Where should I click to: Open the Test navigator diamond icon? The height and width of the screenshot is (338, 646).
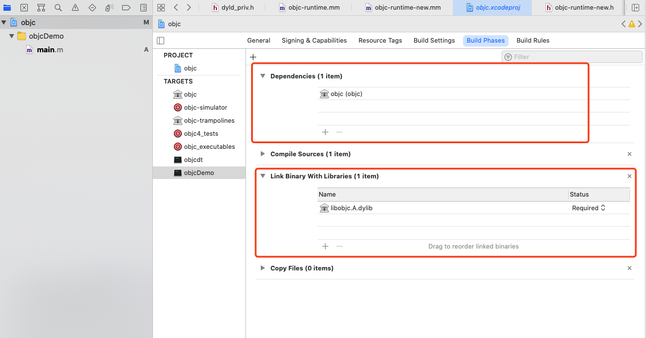(92, 7)
